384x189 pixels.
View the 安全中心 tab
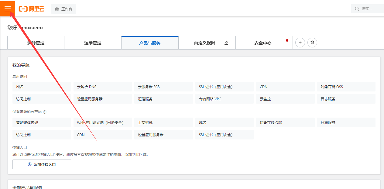(x=264, y=43)
